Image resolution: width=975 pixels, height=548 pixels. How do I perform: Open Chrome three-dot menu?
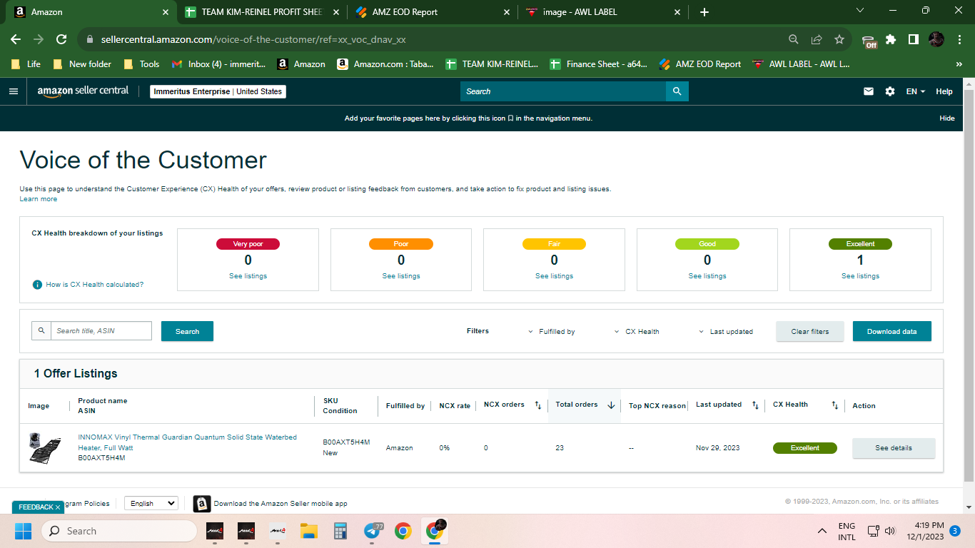click(x=959, y=40)
